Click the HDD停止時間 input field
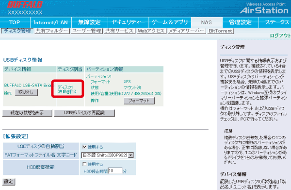 pos(115,171)
